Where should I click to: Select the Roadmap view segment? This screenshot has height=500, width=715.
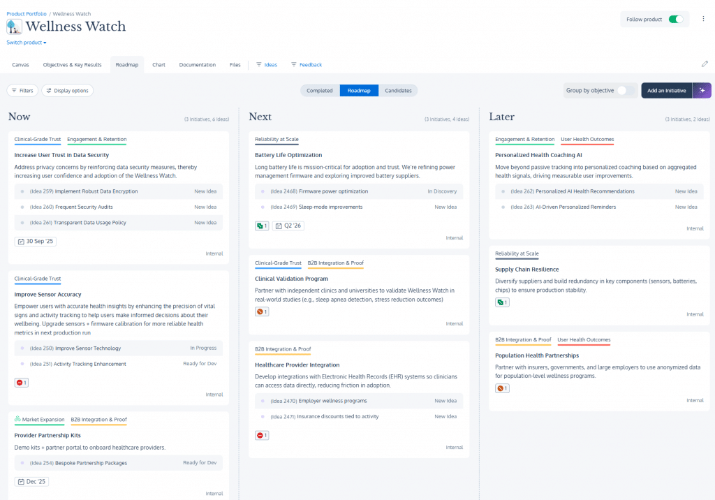(x=359, y=90)
